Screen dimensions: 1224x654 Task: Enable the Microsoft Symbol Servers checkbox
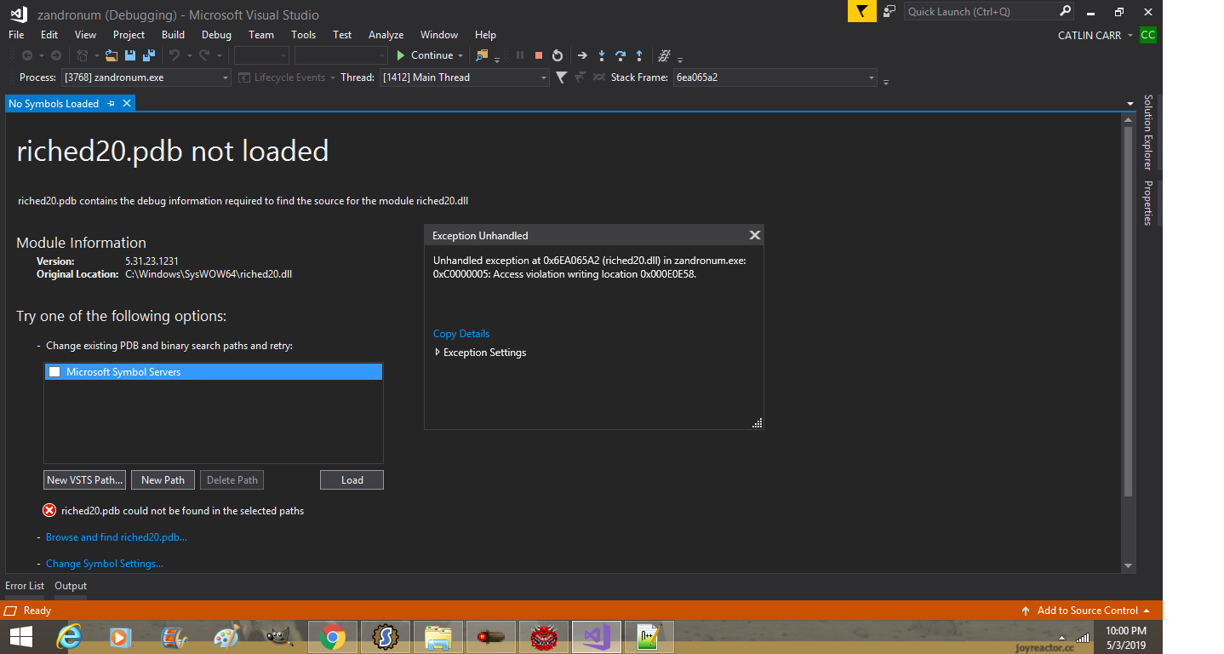pos(54,372)
